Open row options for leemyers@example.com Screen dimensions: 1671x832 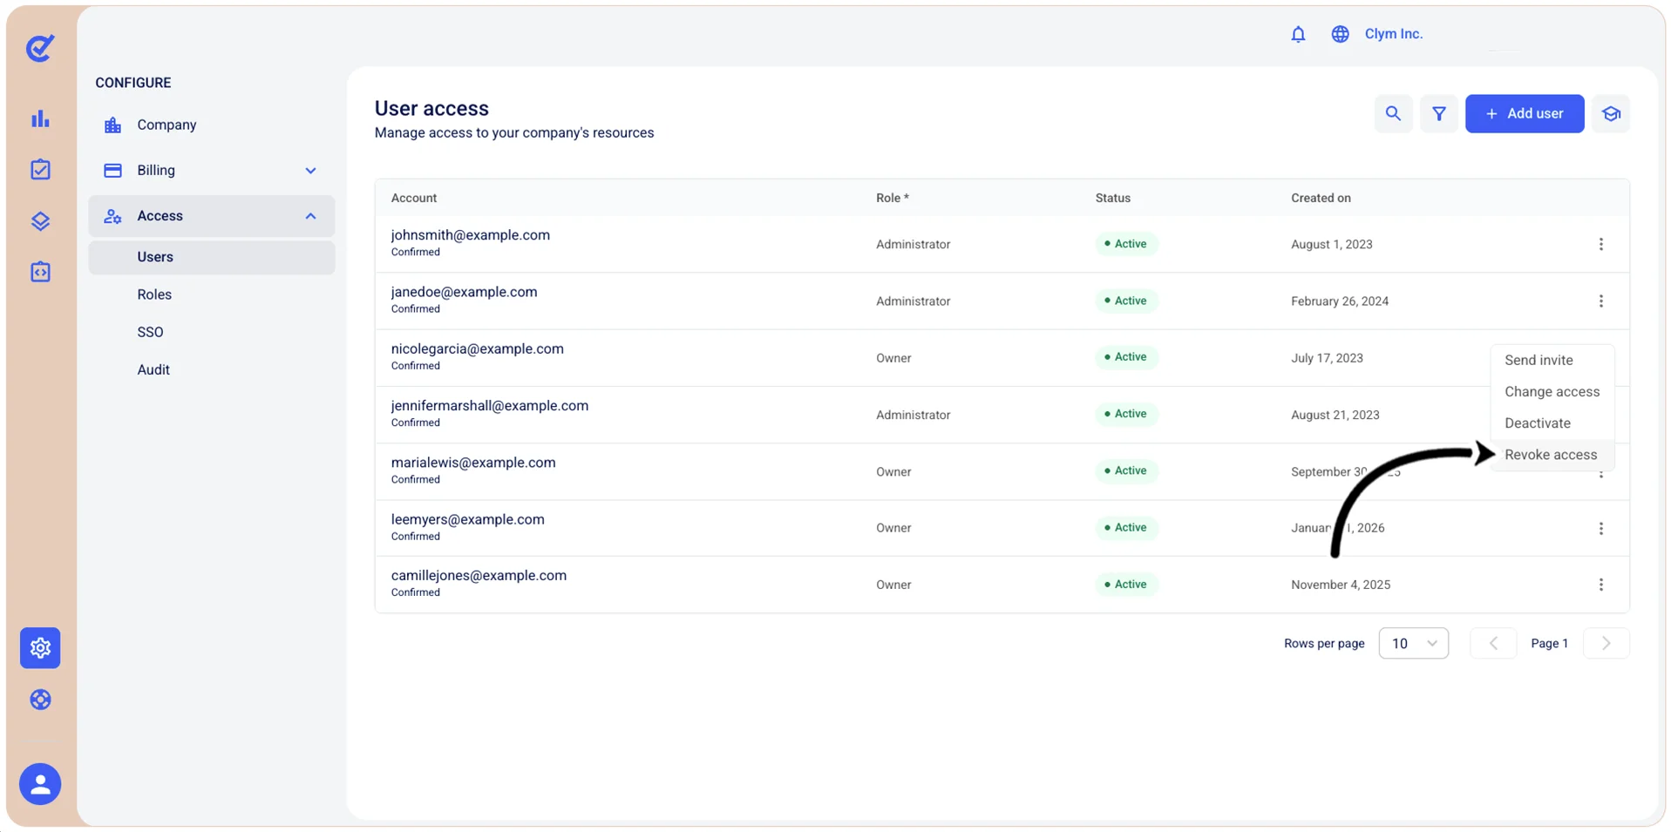pyautogui.click(x=1600, y=529)
